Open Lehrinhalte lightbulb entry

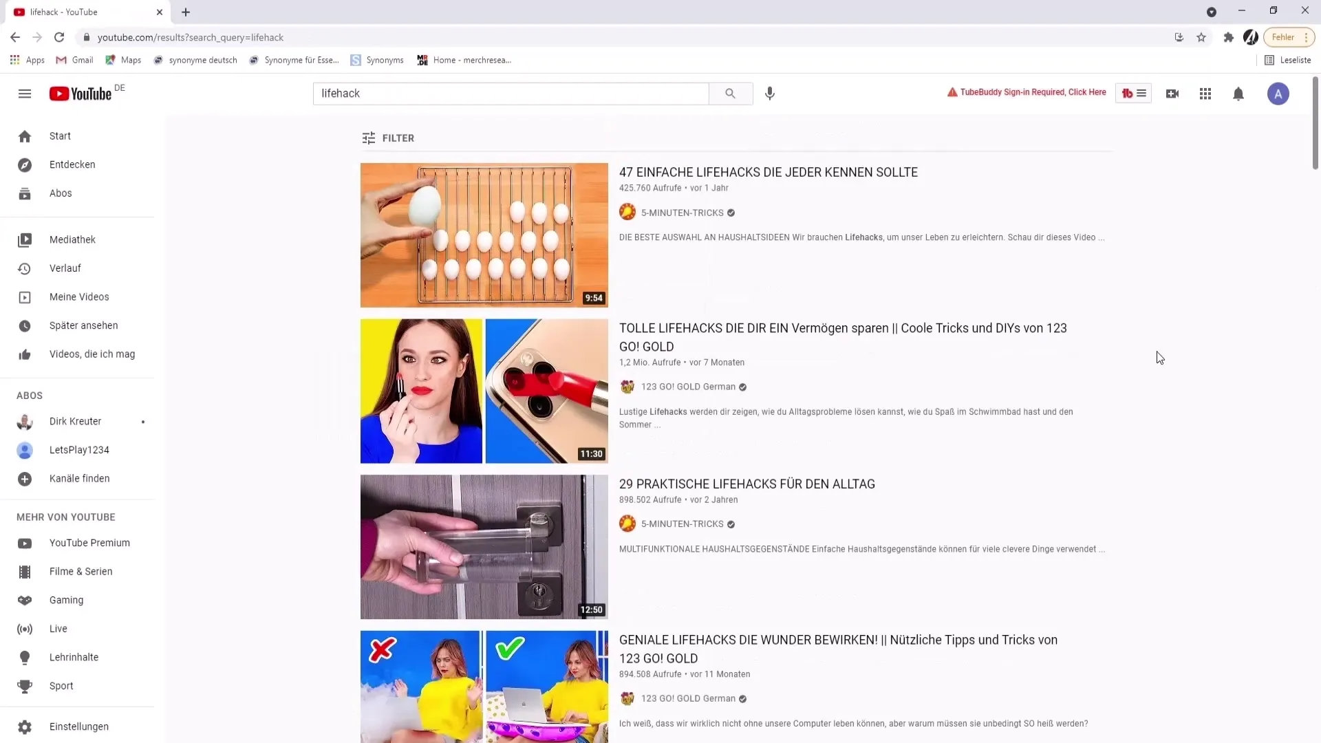pos(77,658)
